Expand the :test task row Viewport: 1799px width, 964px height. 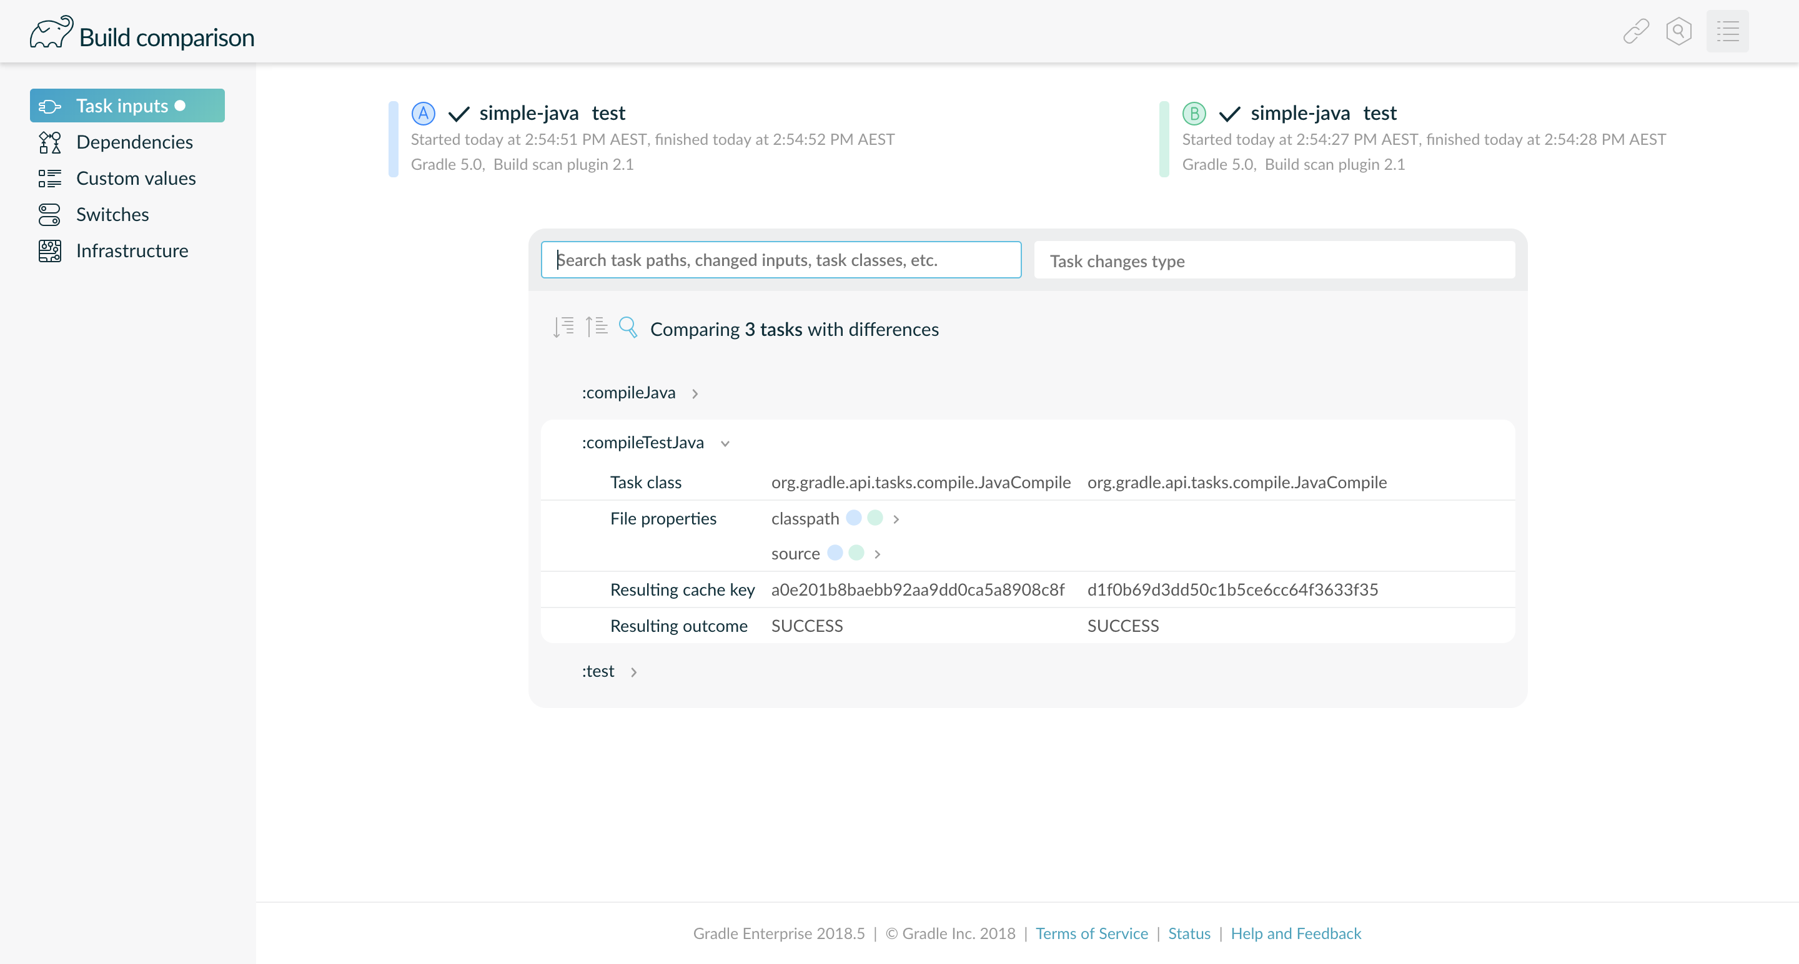pyautogui.click(x=633, y=672)
